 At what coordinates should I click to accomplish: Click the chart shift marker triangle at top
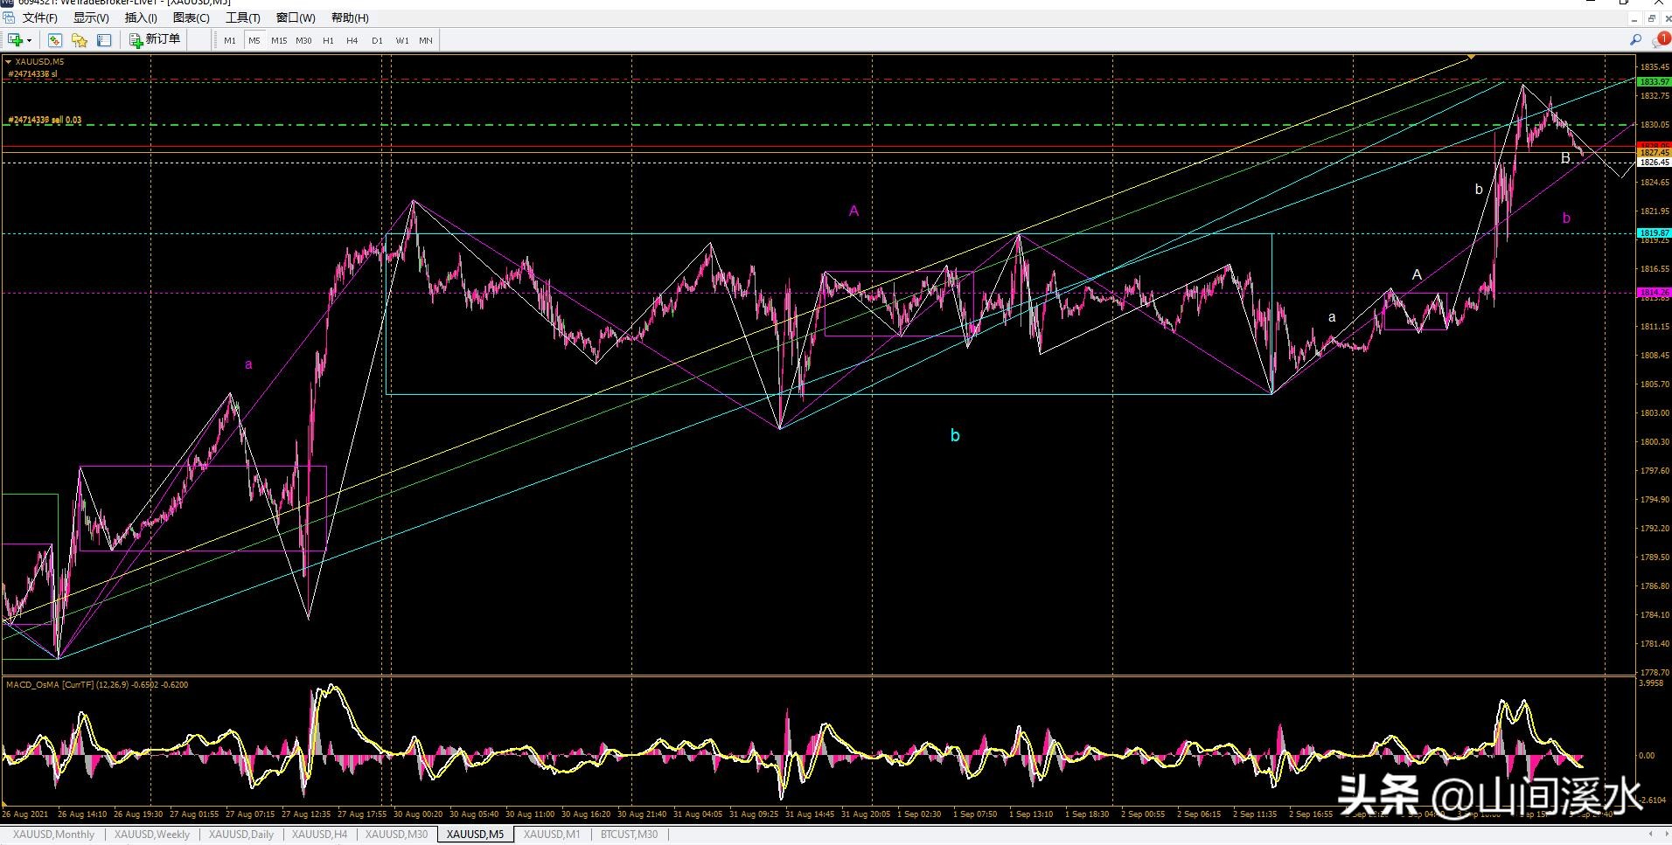(1472, 57)
